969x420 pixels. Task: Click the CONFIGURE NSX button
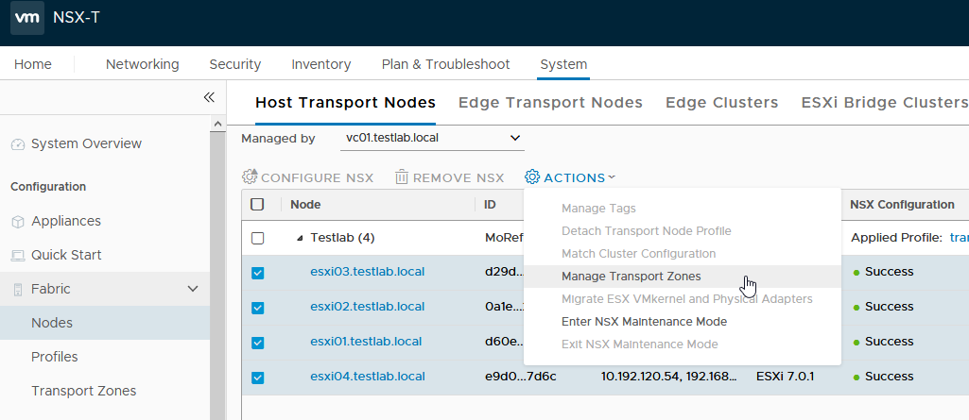click(308, 177)
